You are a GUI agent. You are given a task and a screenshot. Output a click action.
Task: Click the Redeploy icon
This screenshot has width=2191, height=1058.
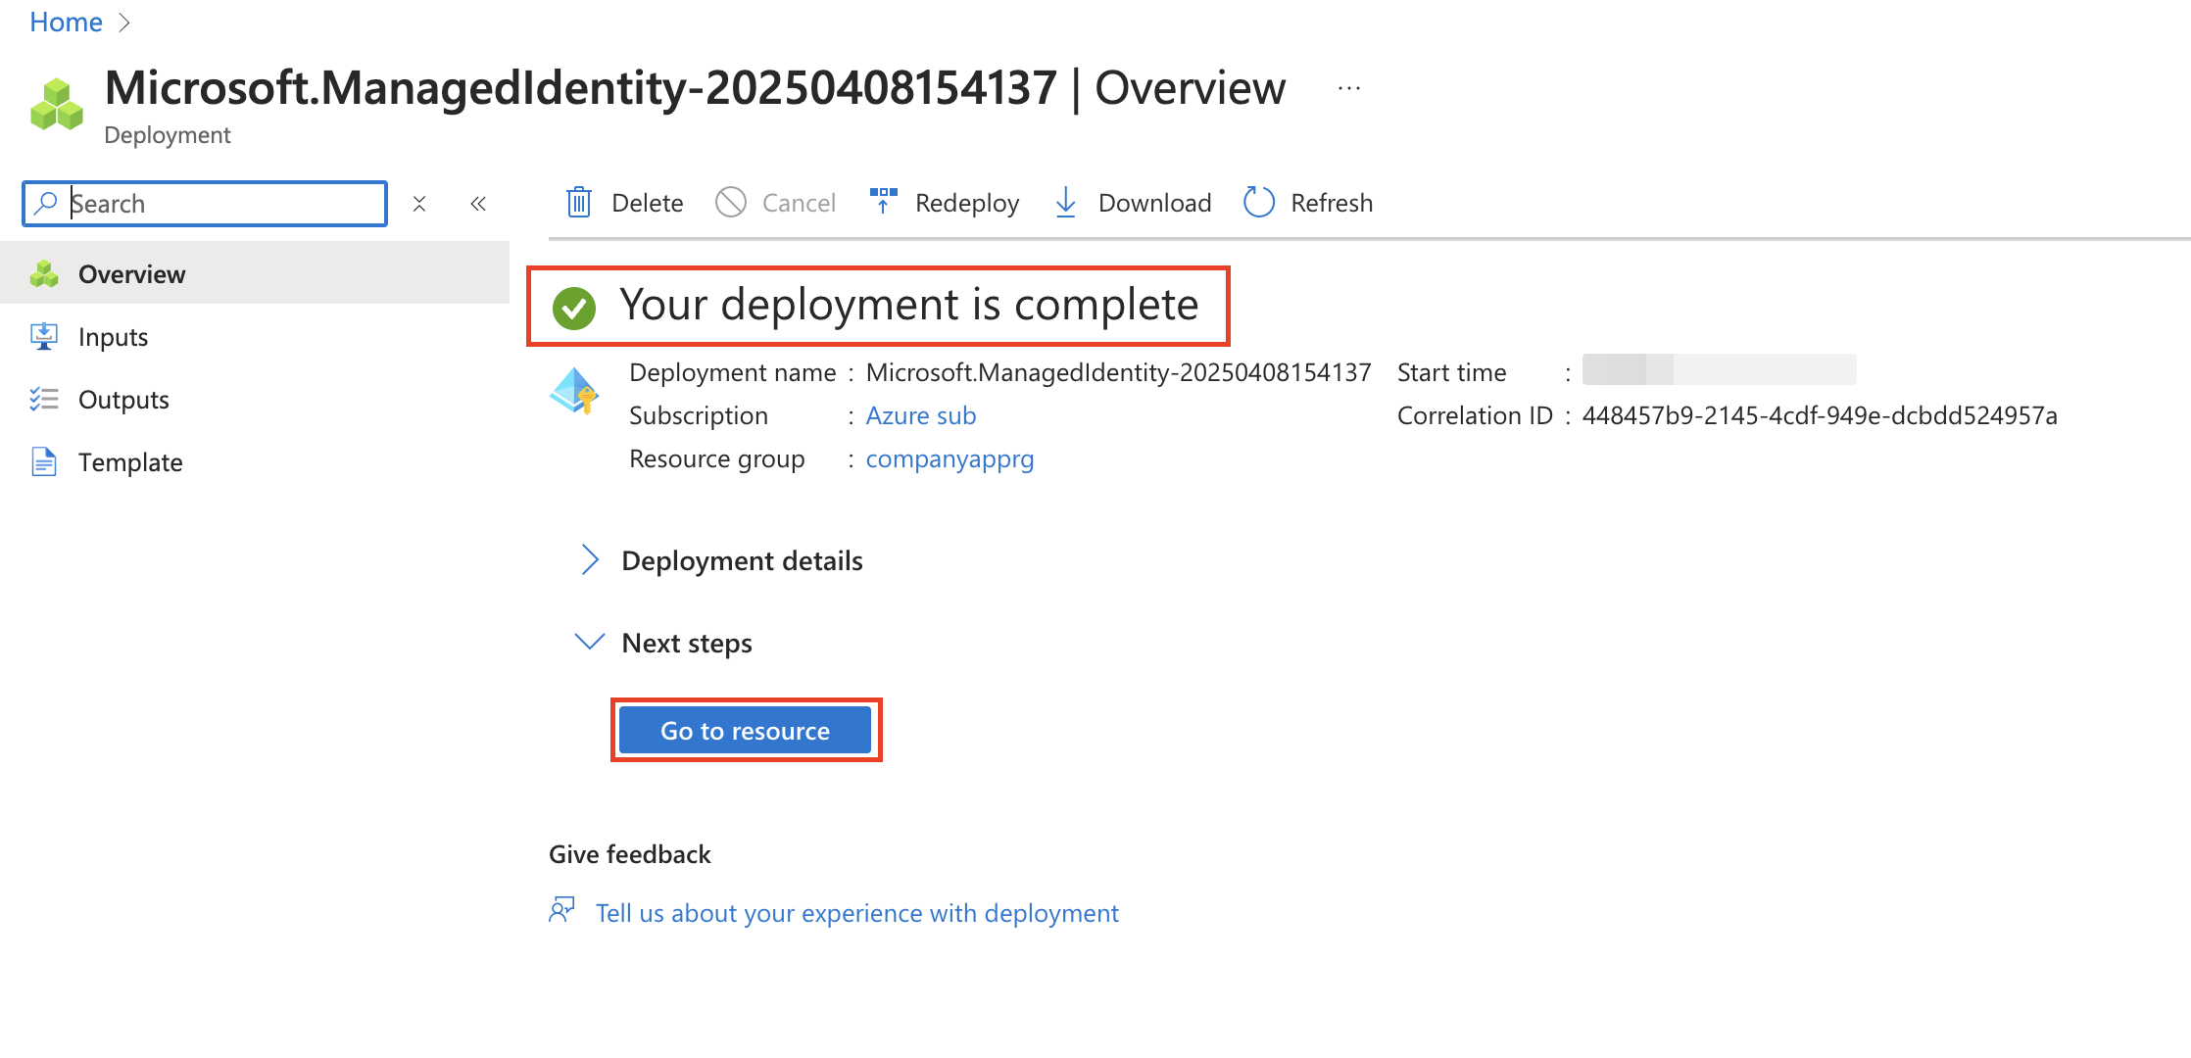pyautogui.click(x=884, y=201)
